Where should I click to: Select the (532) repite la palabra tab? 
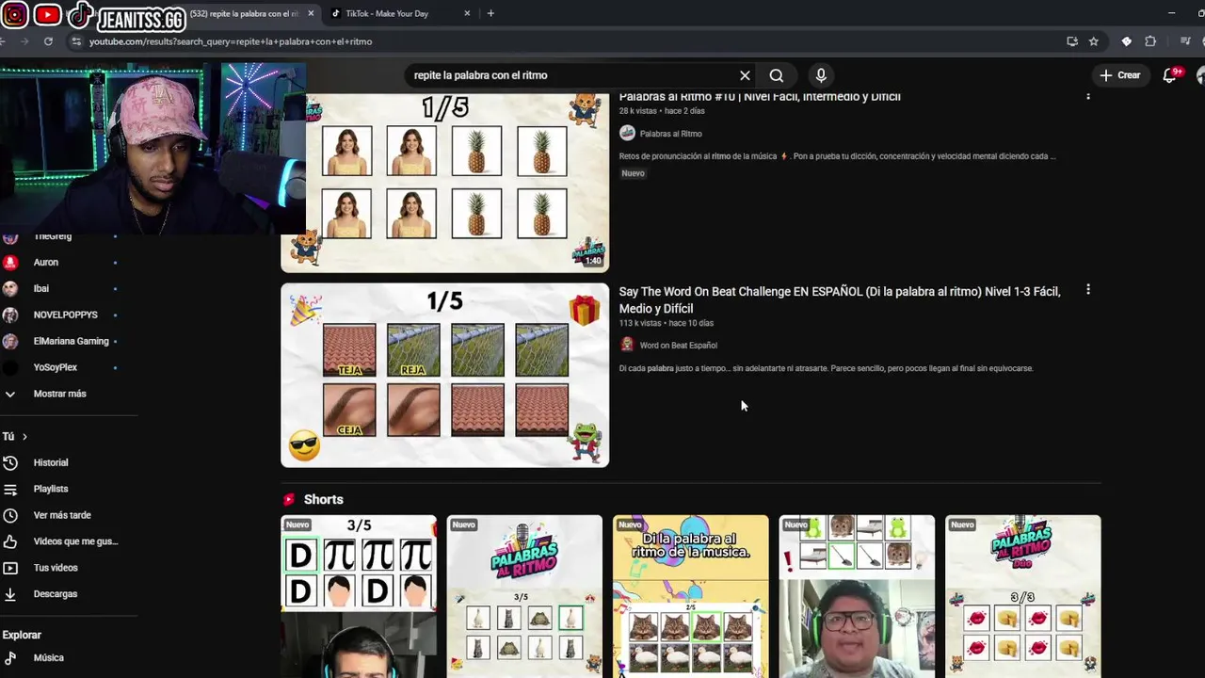(x=243, y=13)
